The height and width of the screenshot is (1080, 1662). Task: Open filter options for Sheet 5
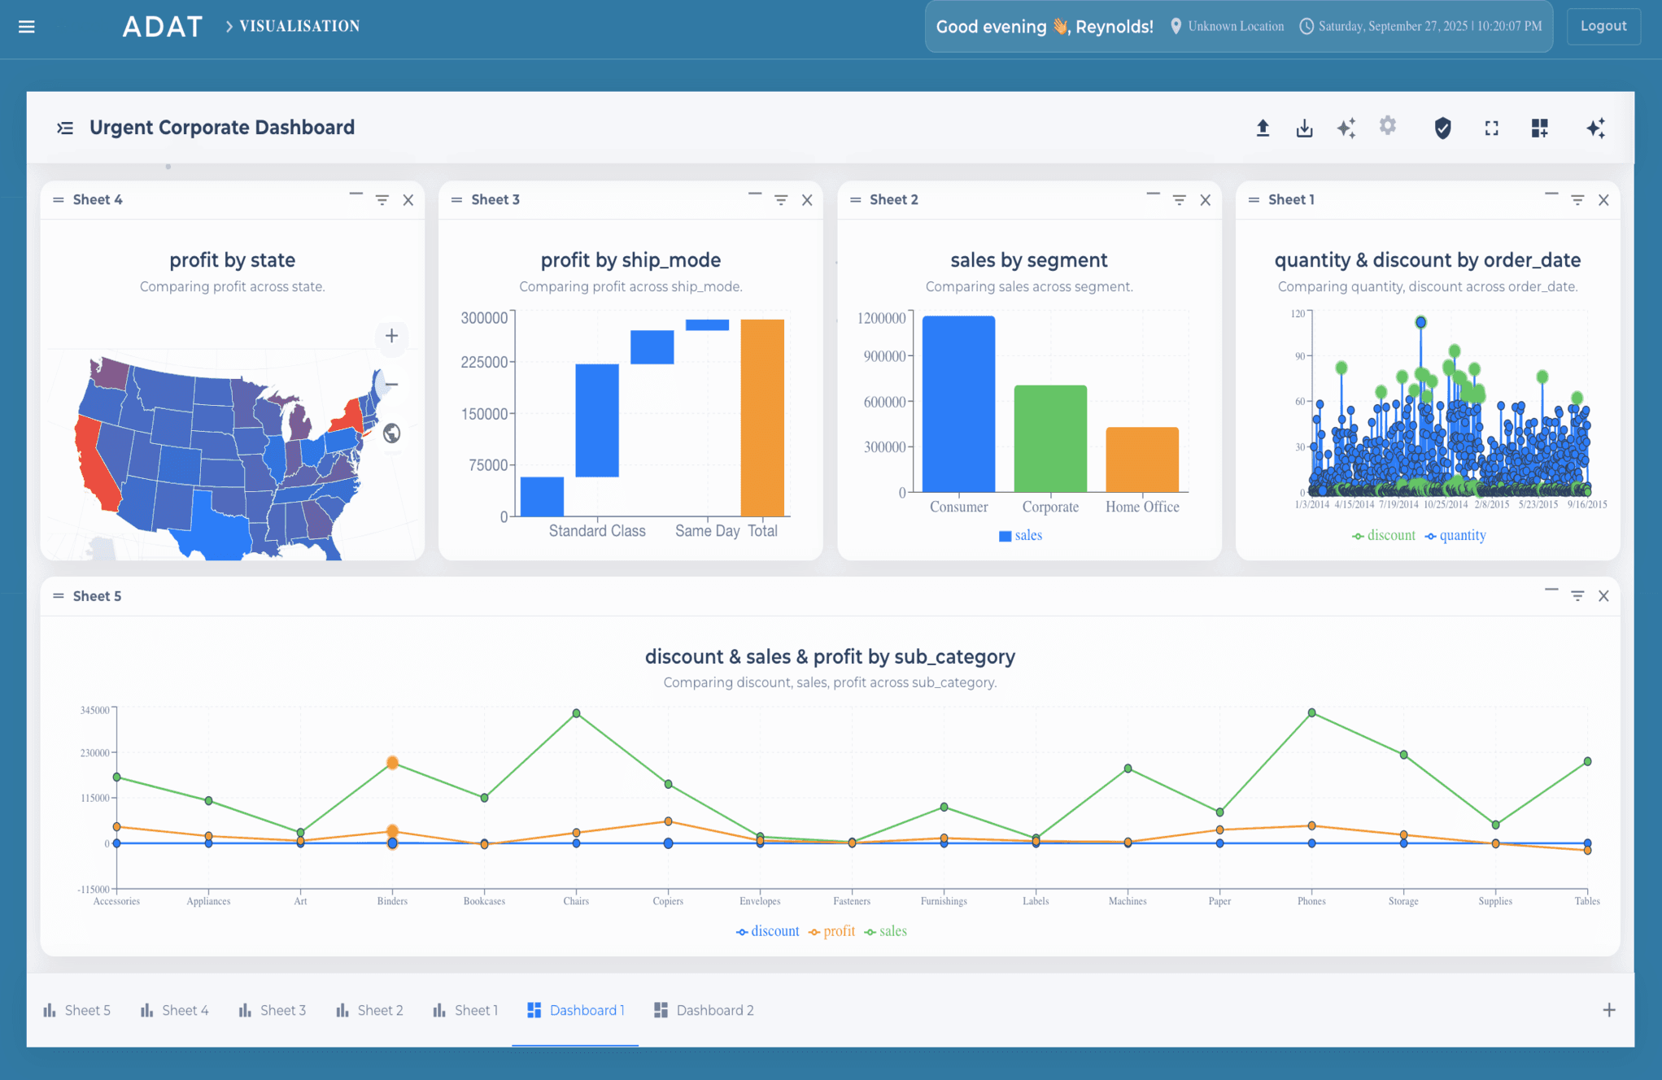(1577, 596)
